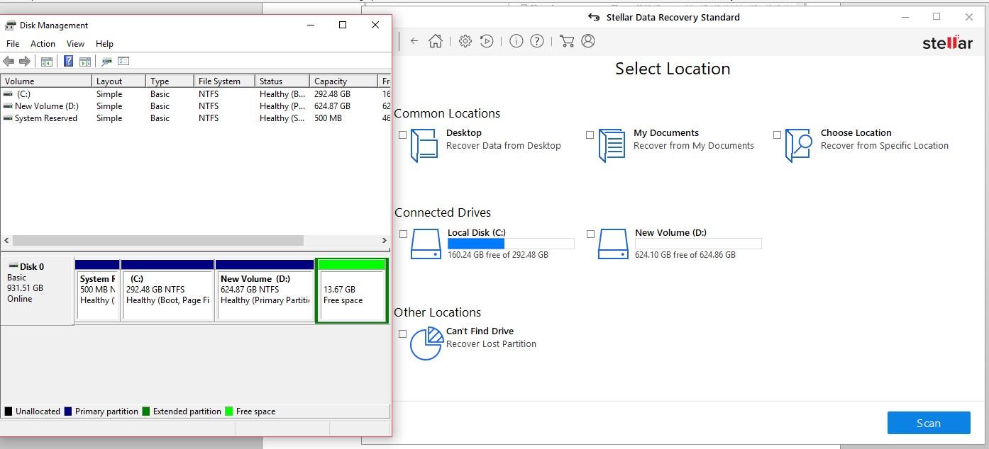Click the volume list horizontal scrollbar
This screenshot has height=449, width=989.
tap(158, 241)
